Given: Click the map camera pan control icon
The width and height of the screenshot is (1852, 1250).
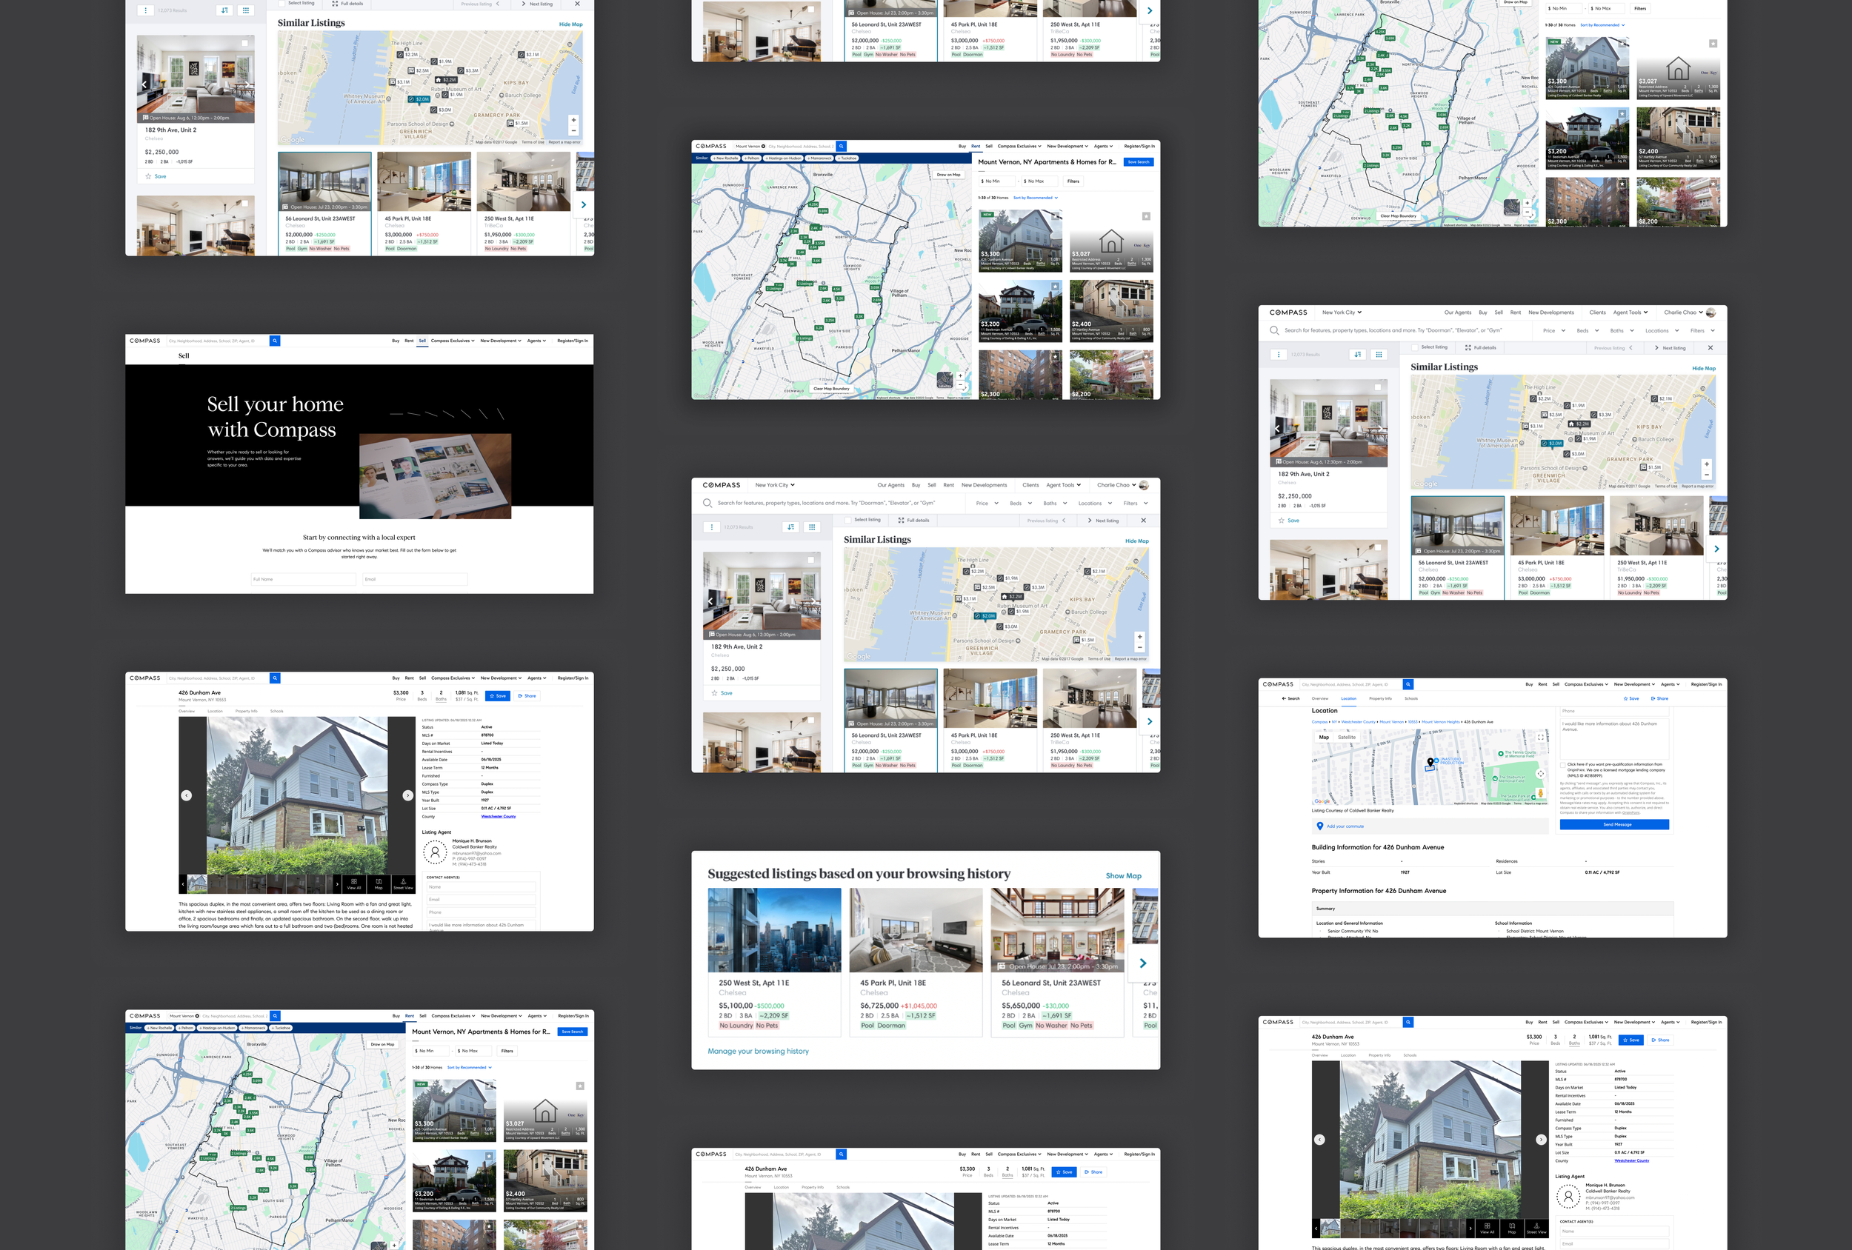Looking at the screenshot, I should 1540,774.
